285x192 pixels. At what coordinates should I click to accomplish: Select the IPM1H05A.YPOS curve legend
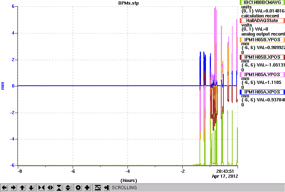(x=262, y=75)
